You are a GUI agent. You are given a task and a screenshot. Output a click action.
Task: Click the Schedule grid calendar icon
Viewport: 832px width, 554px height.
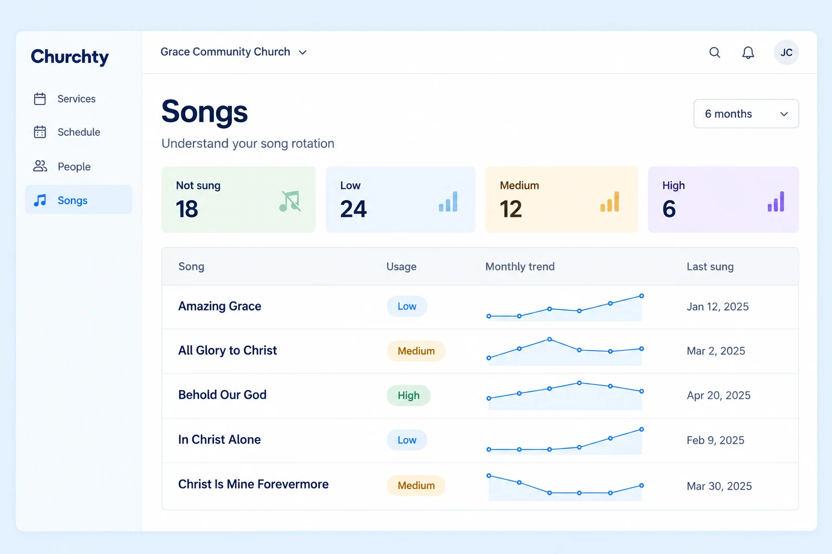coord(40,132)
